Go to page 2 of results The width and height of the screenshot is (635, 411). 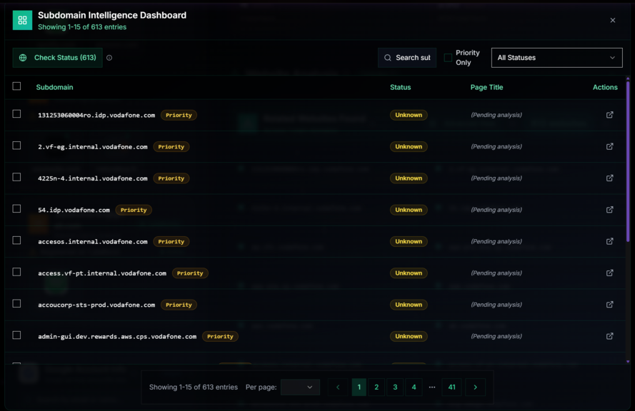pos(376,387)
